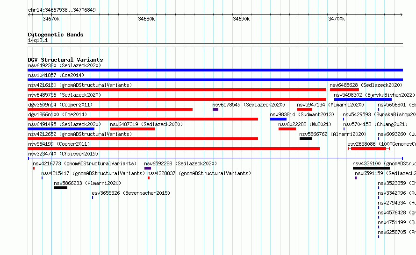This screenshot has height=255, width=416.
Task: Open the nsv5866762 (Almarri2020) label
Action: click(333, 134)
